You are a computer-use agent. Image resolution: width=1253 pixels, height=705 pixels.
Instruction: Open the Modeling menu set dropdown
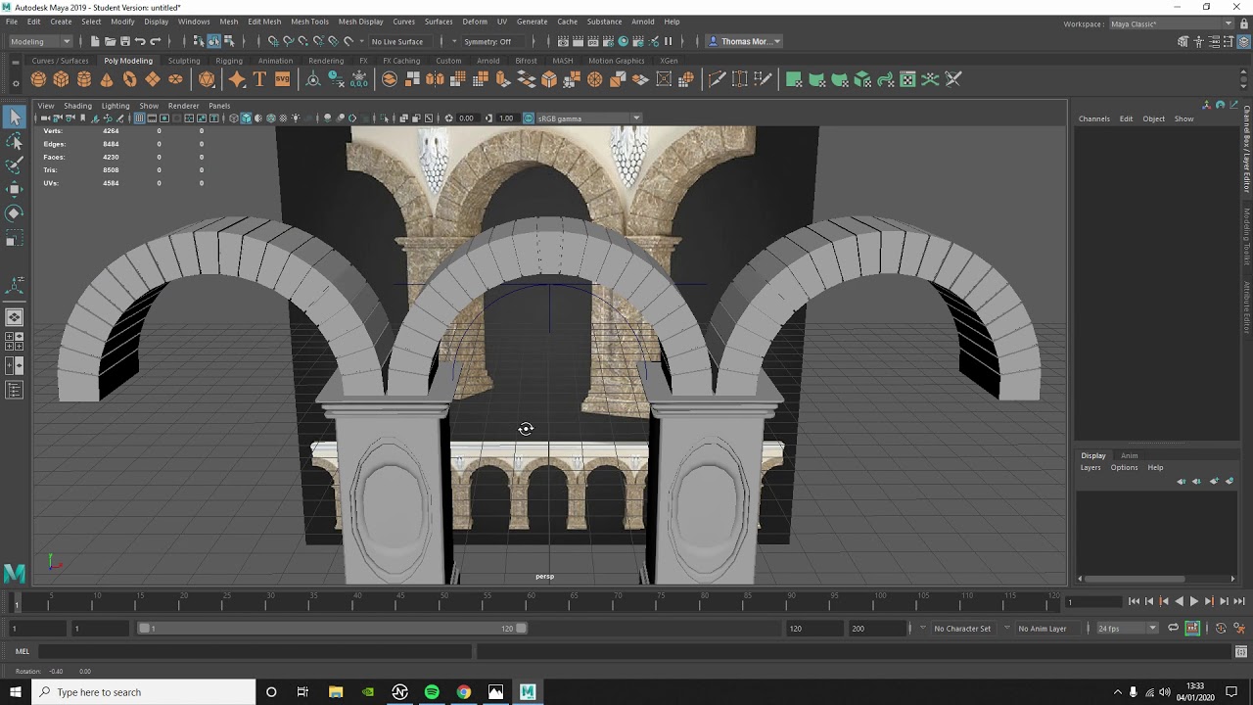39,41
